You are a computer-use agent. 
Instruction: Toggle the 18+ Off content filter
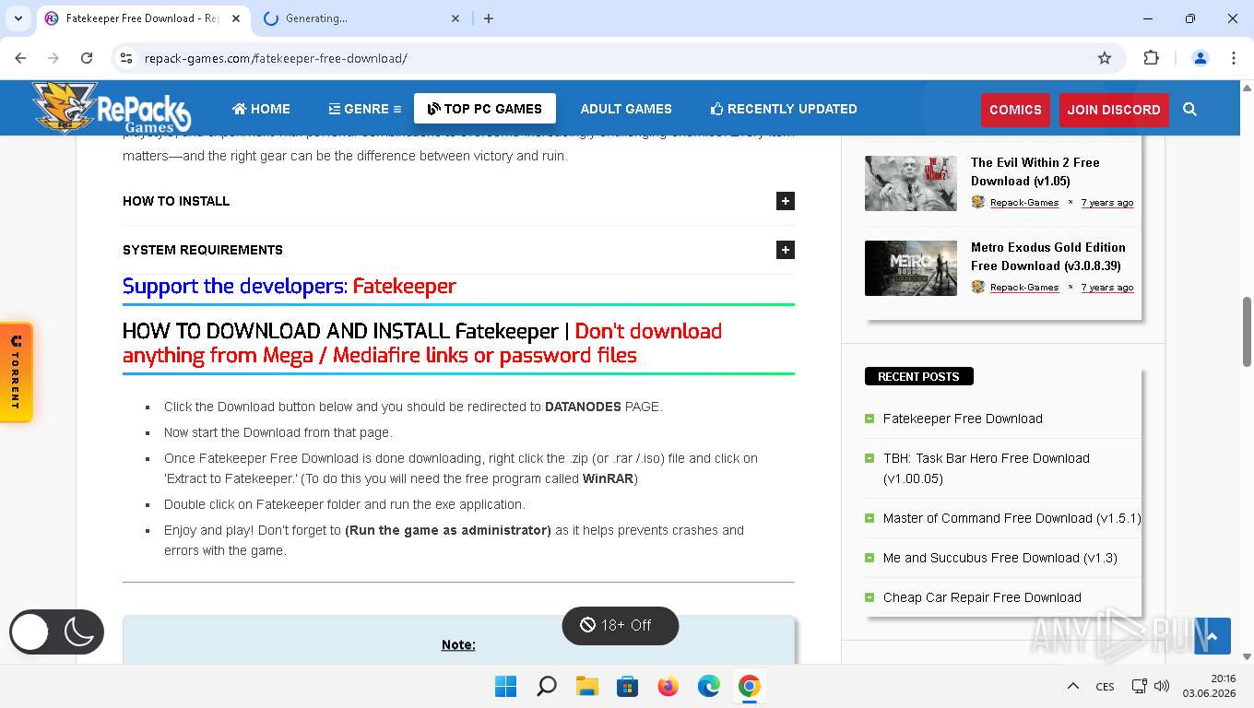click(621, 625)
